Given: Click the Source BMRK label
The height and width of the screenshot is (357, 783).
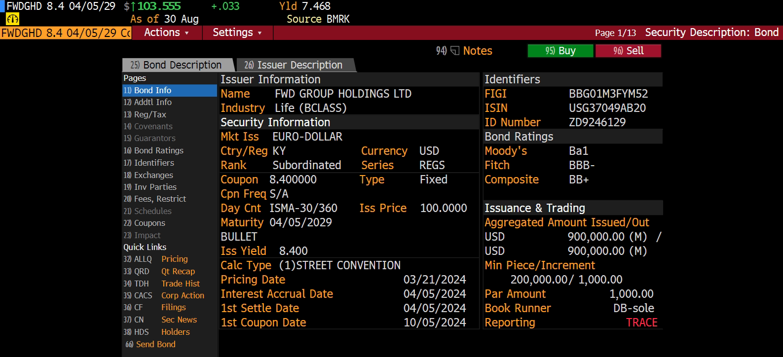Looking at the screenshot, I should (318, 19).
